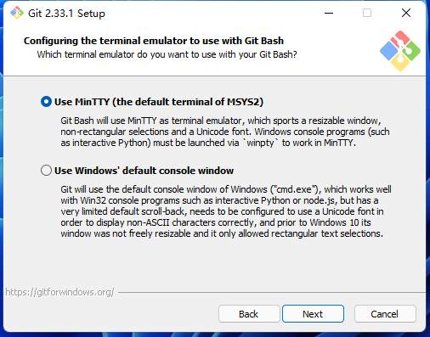The width and height of the screenshot is (430, 337).
Task: Click the MinTTY description paragraph mentioning winpty
Action: [225, 132]
